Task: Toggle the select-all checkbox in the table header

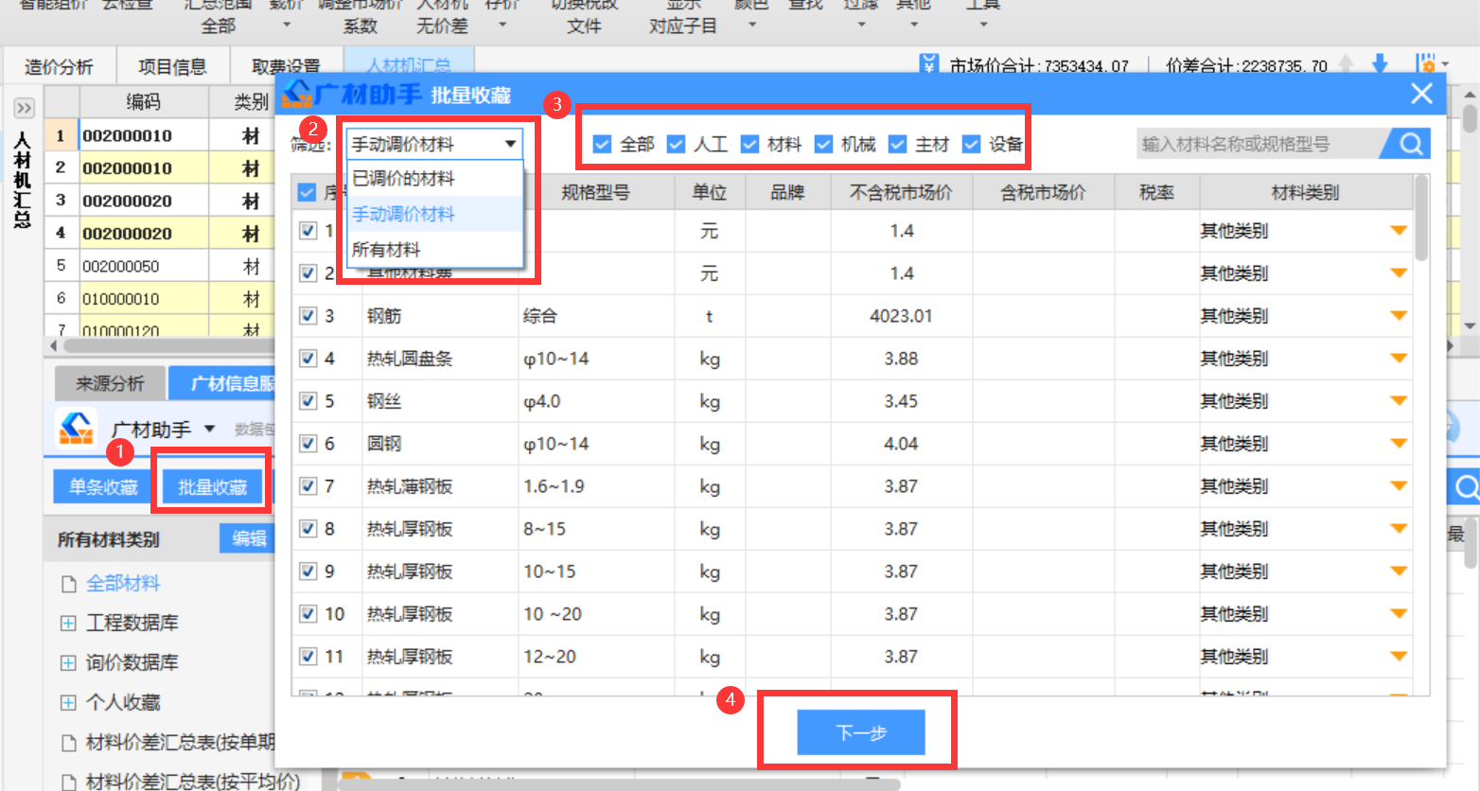Action: click(307, 192)
